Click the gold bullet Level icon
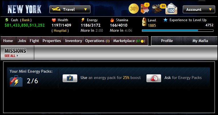Image resolution: width=218 pixels, height=115 pixels. click(x=144, y=22)
